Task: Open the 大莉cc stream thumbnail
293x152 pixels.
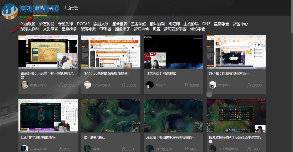Action: point(173,52)
